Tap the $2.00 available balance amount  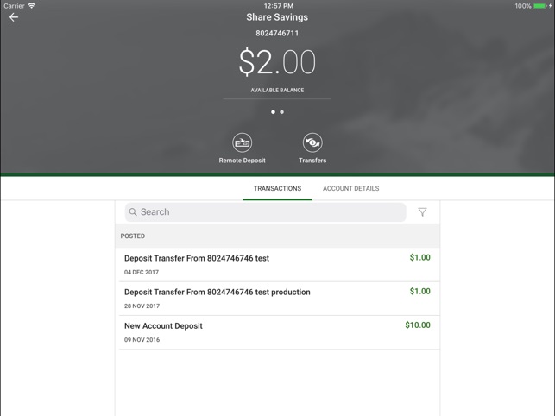tap(277, 62)
